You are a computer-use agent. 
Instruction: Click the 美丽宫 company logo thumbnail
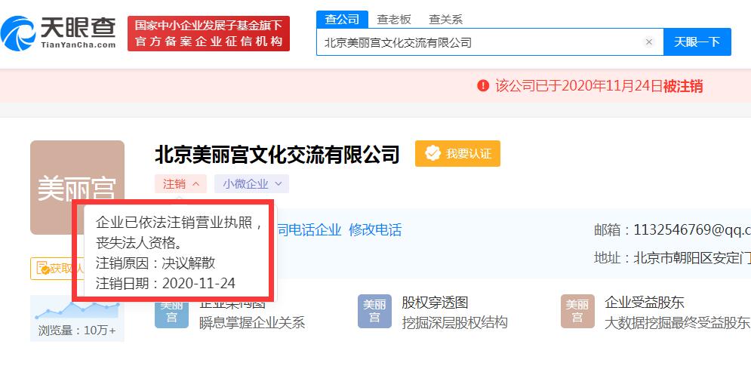(77, 187)
